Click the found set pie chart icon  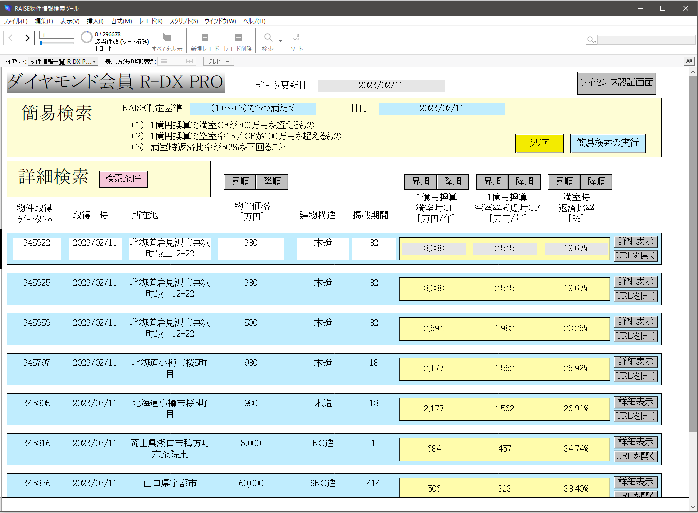point(87,37)
